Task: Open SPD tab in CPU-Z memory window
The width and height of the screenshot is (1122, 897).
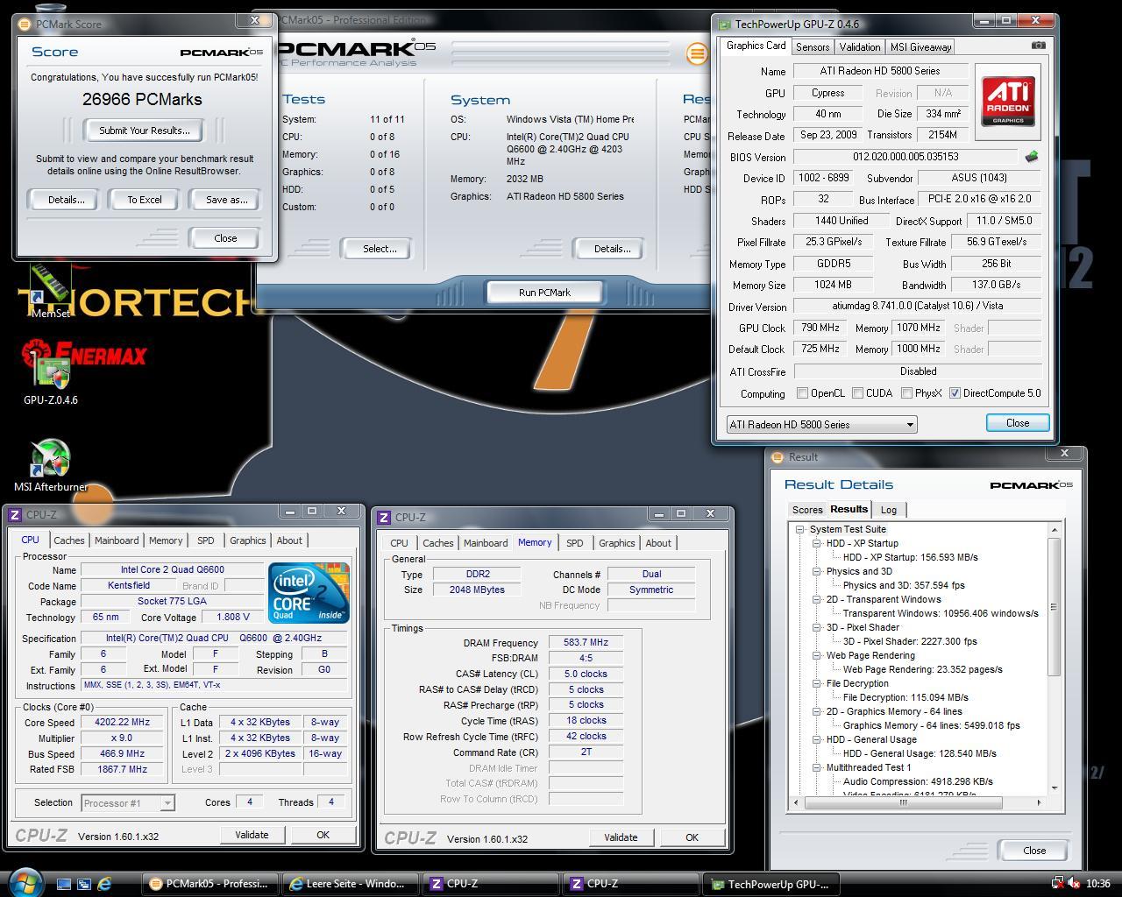Action: [x=574, y=543]
